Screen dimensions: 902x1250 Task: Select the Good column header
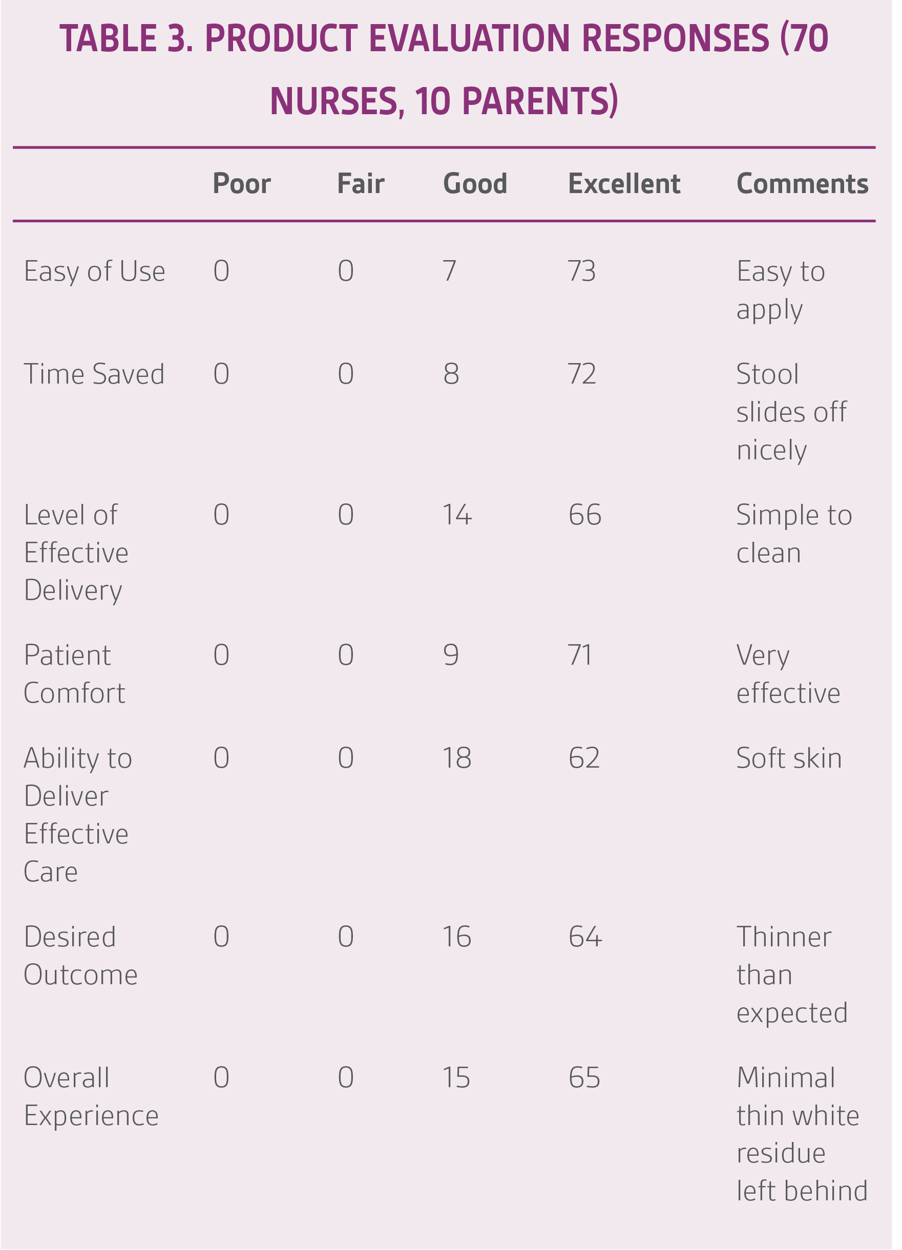pyautogui.click(x=475, y=183)
